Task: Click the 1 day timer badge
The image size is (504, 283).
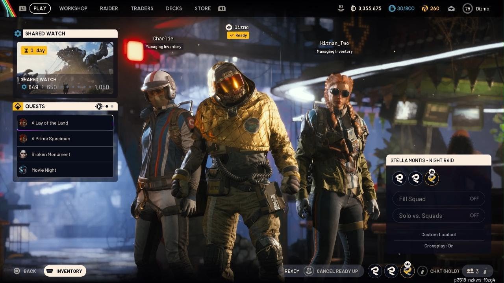Action: [x=34, y=50]
